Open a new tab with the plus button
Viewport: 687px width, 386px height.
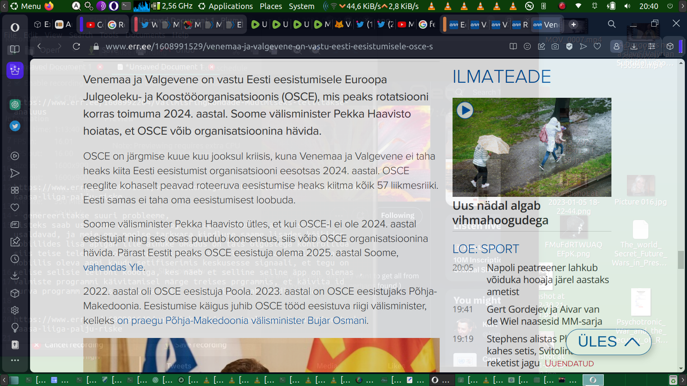[x=574, y=24]
